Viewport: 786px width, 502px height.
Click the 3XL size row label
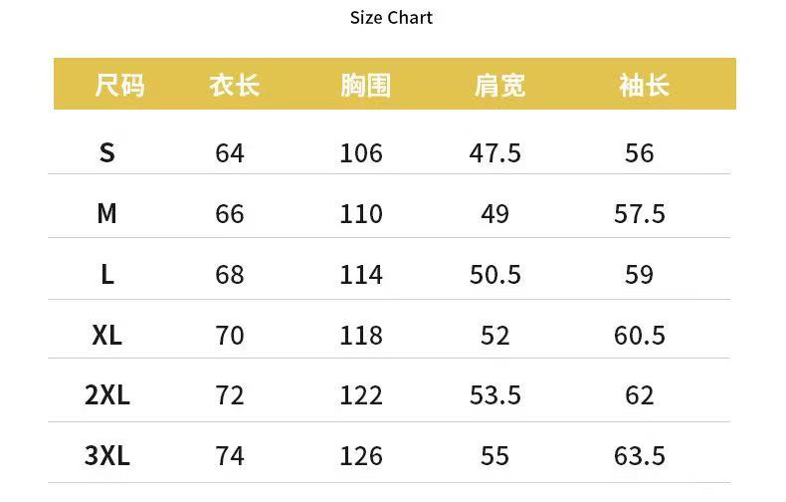tap(107, 456)
